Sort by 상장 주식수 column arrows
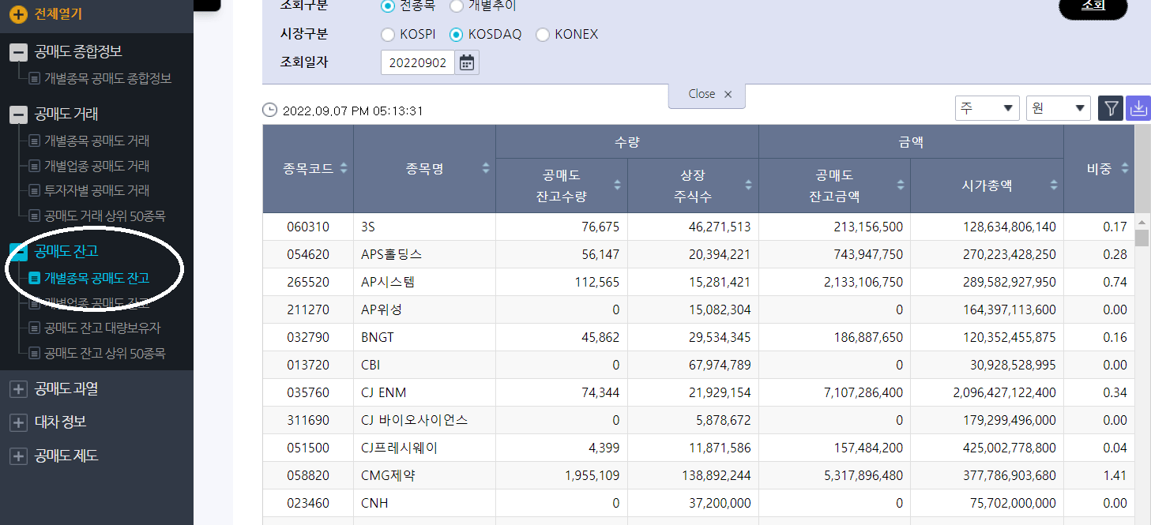The height and width of the screenshot is (525, 1151). pyautogui.click(x=748, y=185)
